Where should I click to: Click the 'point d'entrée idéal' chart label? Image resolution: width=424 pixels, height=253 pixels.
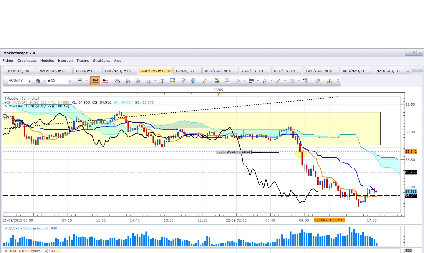[x=234, y=152]
